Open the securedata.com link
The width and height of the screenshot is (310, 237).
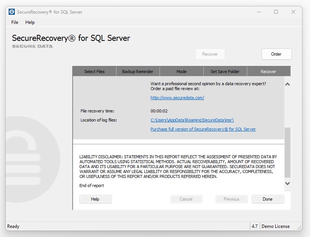coord(177,97)
